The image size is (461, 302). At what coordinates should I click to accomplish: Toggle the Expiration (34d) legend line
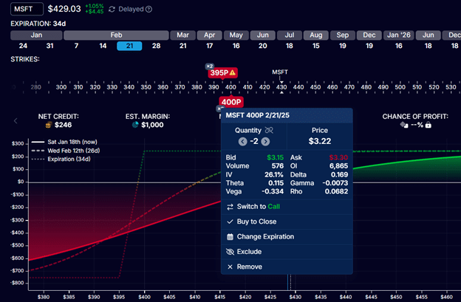click(x=61, y=159)
